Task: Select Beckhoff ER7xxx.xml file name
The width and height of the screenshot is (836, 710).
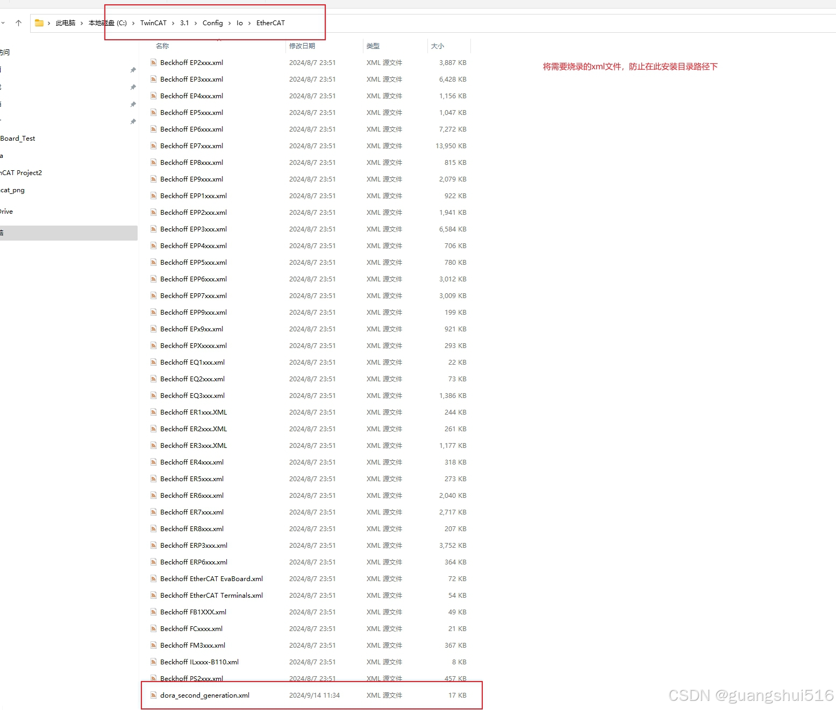Action: pos(192,512)
